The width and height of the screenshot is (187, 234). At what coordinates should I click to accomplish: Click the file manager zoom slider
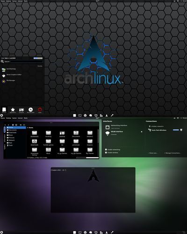[x=87, y=158]
